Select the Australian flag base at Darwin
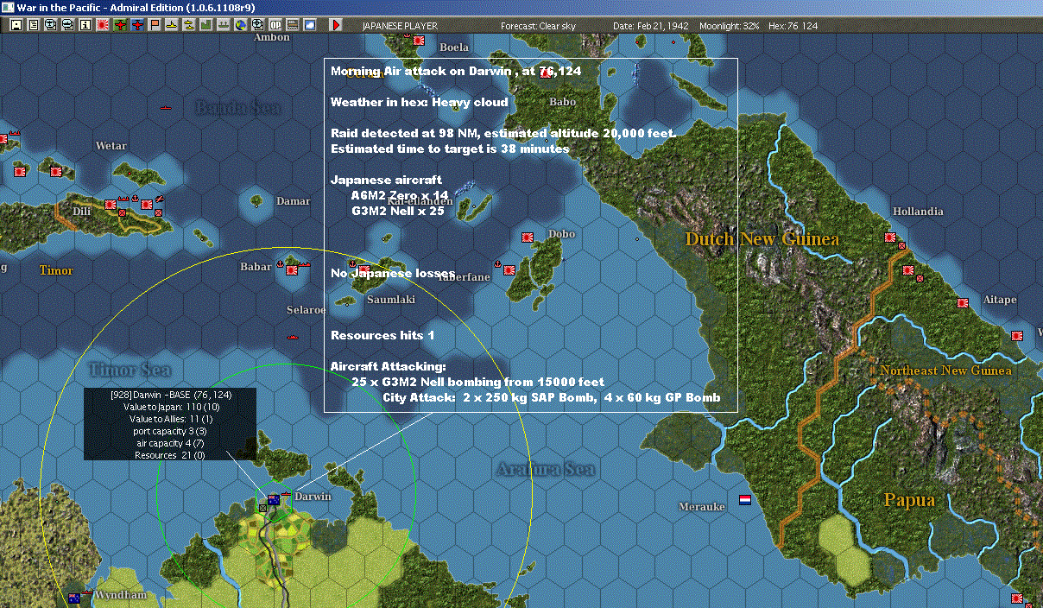The width and height of the screenshot is (1043, 608). [274, 499]
